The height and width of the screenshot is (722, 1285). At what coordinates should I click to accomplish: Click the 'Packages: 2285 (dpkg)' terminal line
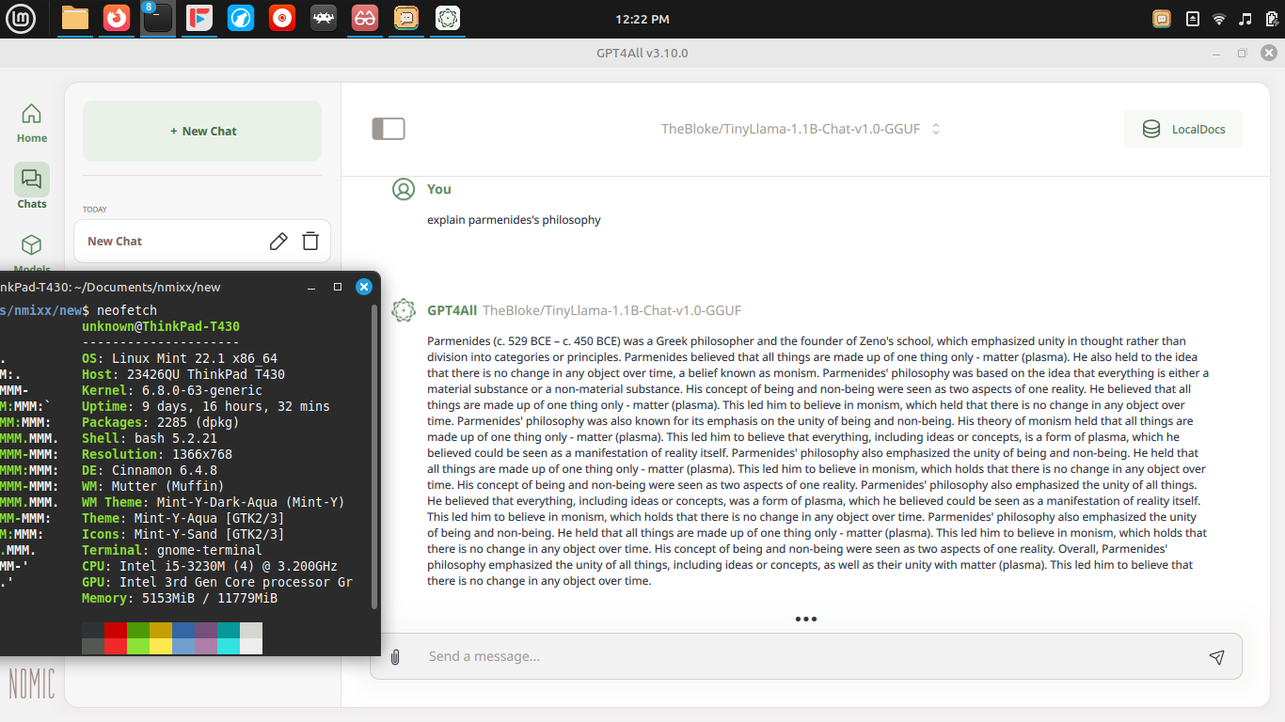161,422
